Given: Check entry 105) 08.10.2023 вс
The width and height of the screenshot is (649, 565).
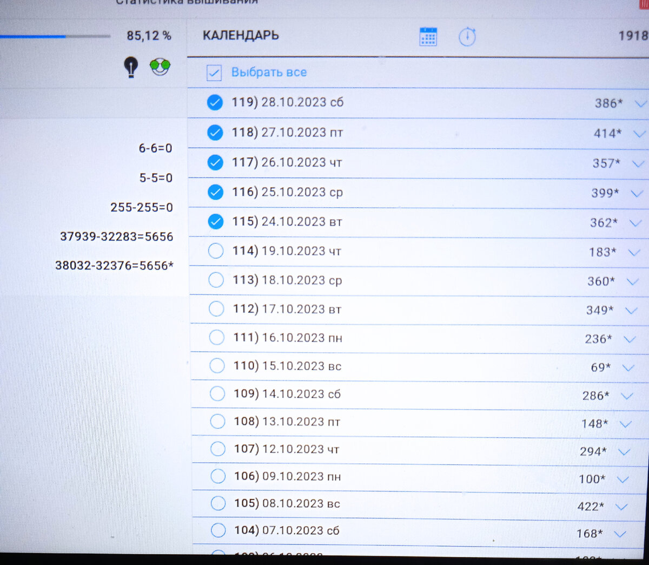Looking at the screenshot, I should pyautogui.click(x=218, y=503).
